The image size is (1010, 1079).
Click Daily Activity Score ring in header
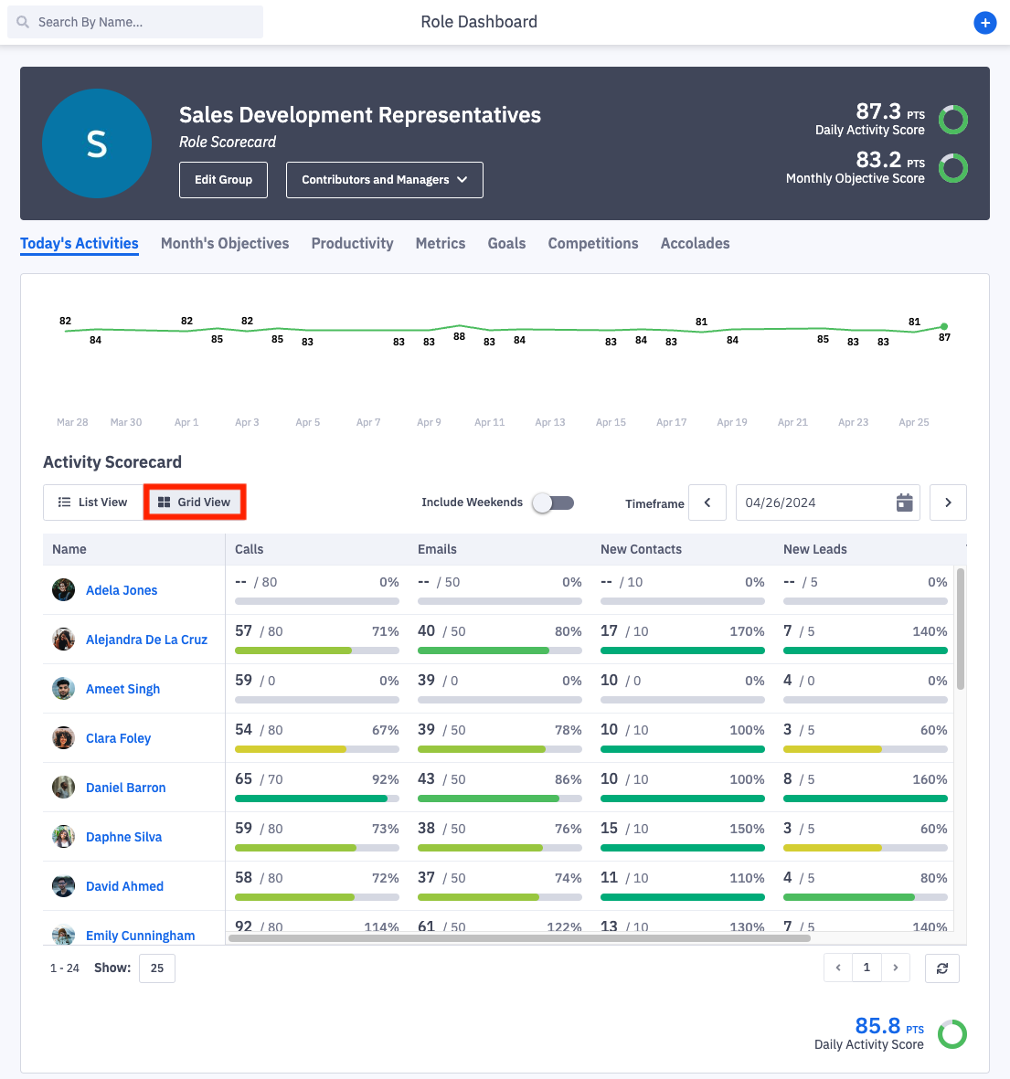pyautogui.click(x=953, y=120)
